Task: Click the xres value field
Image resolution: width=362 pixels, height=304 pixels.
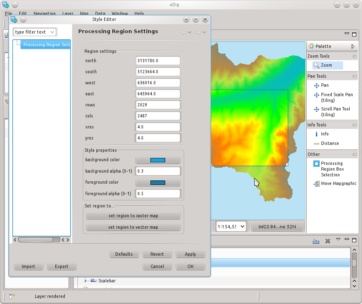Action: tap(158, 127)
